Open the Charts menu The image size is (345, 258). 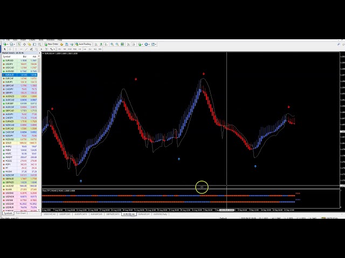click(x=32, y=40)
